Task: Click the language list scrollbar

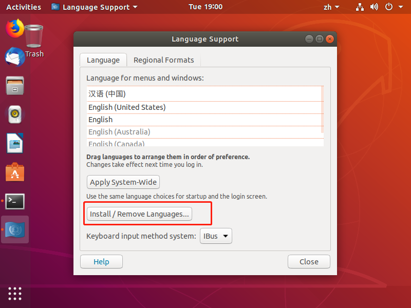Action: click(323, 109)
